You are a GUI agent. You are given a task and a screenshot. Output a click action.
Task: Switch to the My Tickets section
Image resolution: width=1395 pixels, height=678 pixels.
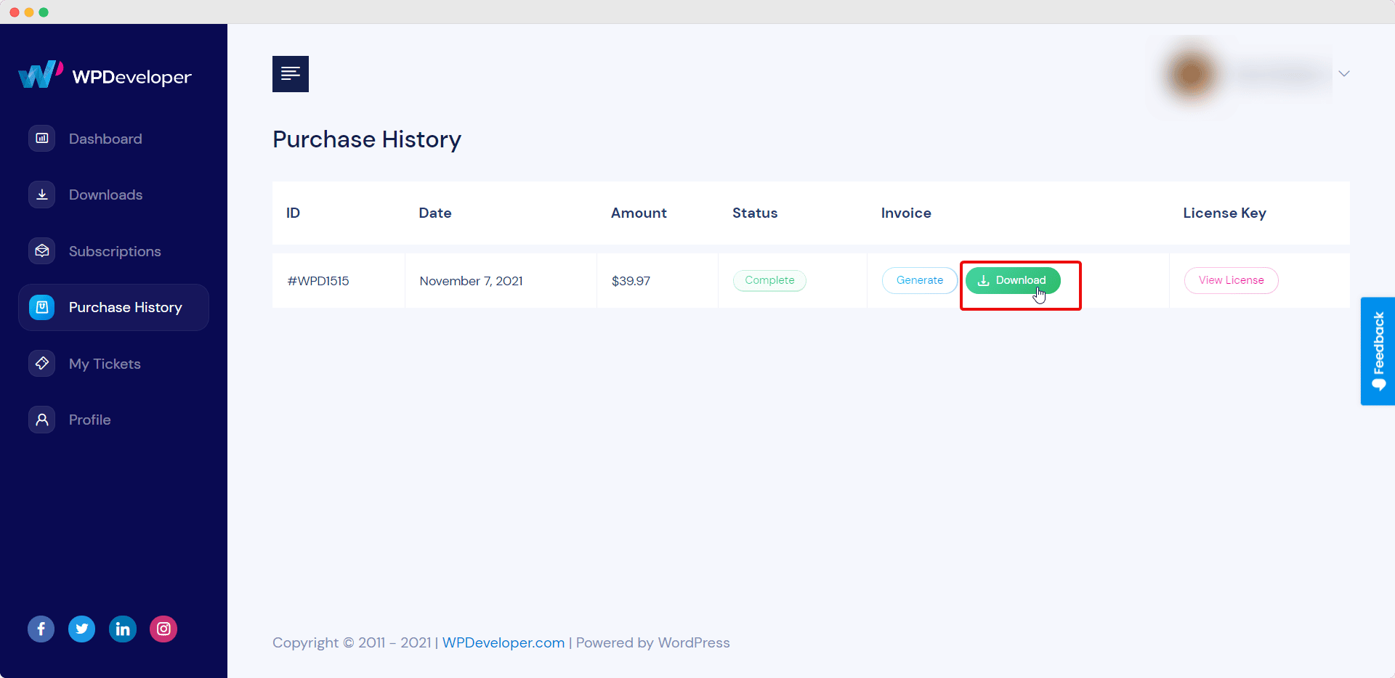pos(105,363)
